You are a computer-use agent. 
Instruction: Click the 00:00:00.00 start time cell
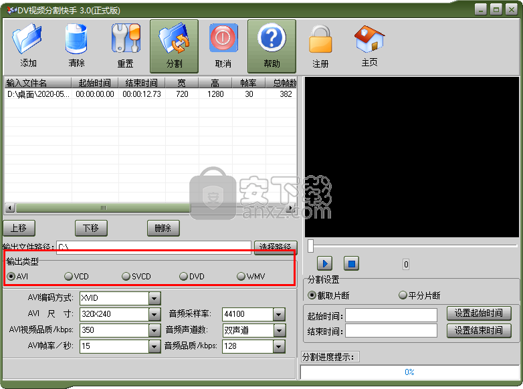95,94
